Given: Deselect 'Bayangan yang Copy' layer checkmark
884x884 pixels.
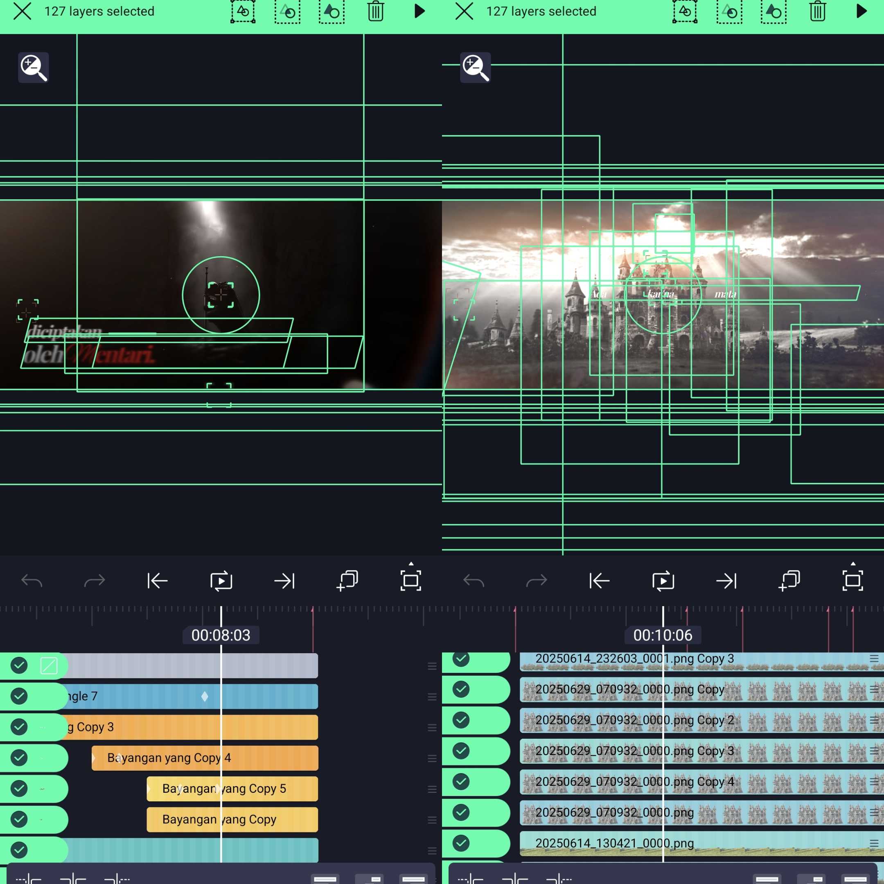Looking at the screenshot, I should 19,819.
